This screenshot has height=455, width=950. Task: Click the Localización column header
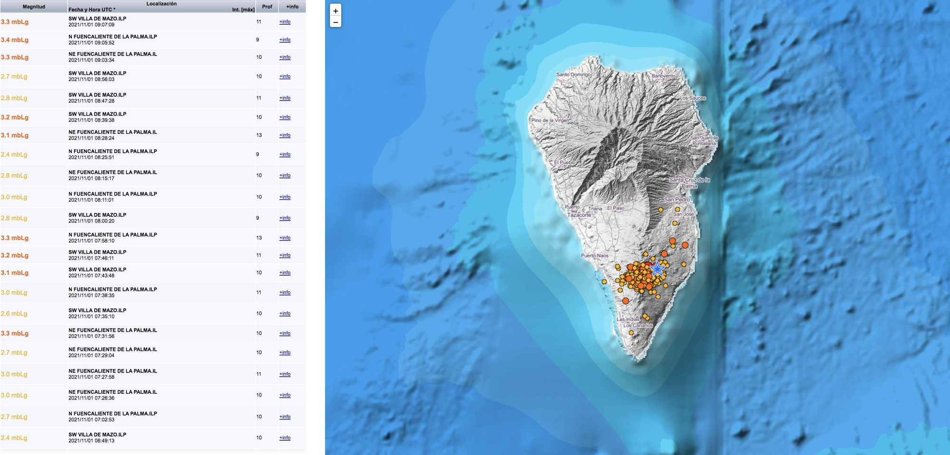tap(161, 4)
